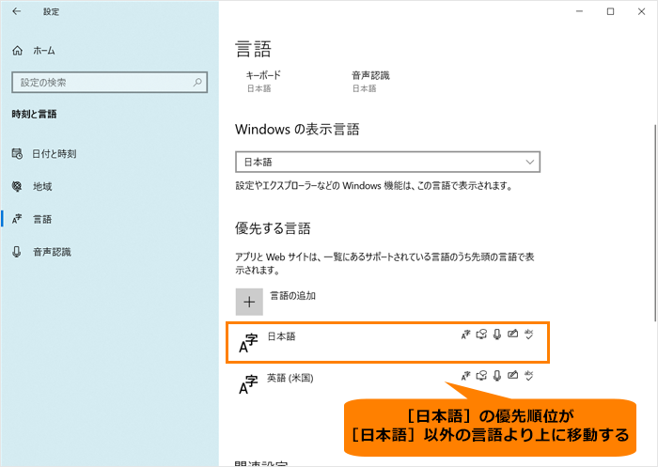The width and height of the screenshot is (658, 467).
Task: Click the 優先する言語 heading
Action: pyautogui.click(x=273, y=228)
